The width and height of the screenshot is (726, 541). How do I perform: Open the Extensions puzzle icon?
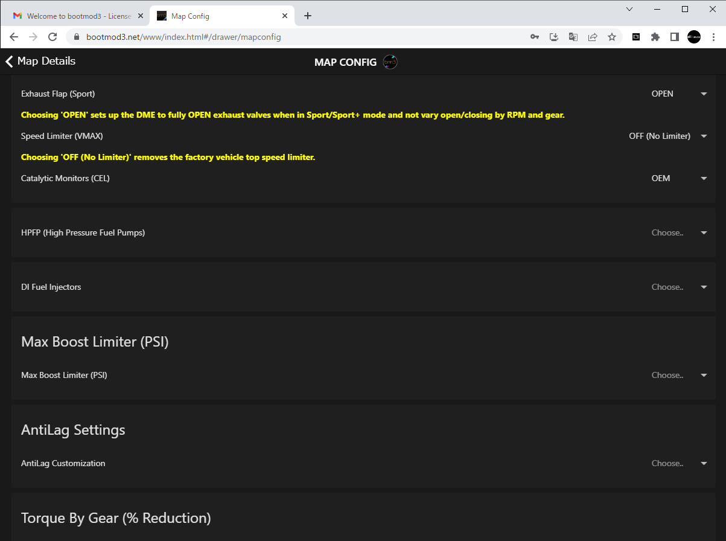coord(655,37)
